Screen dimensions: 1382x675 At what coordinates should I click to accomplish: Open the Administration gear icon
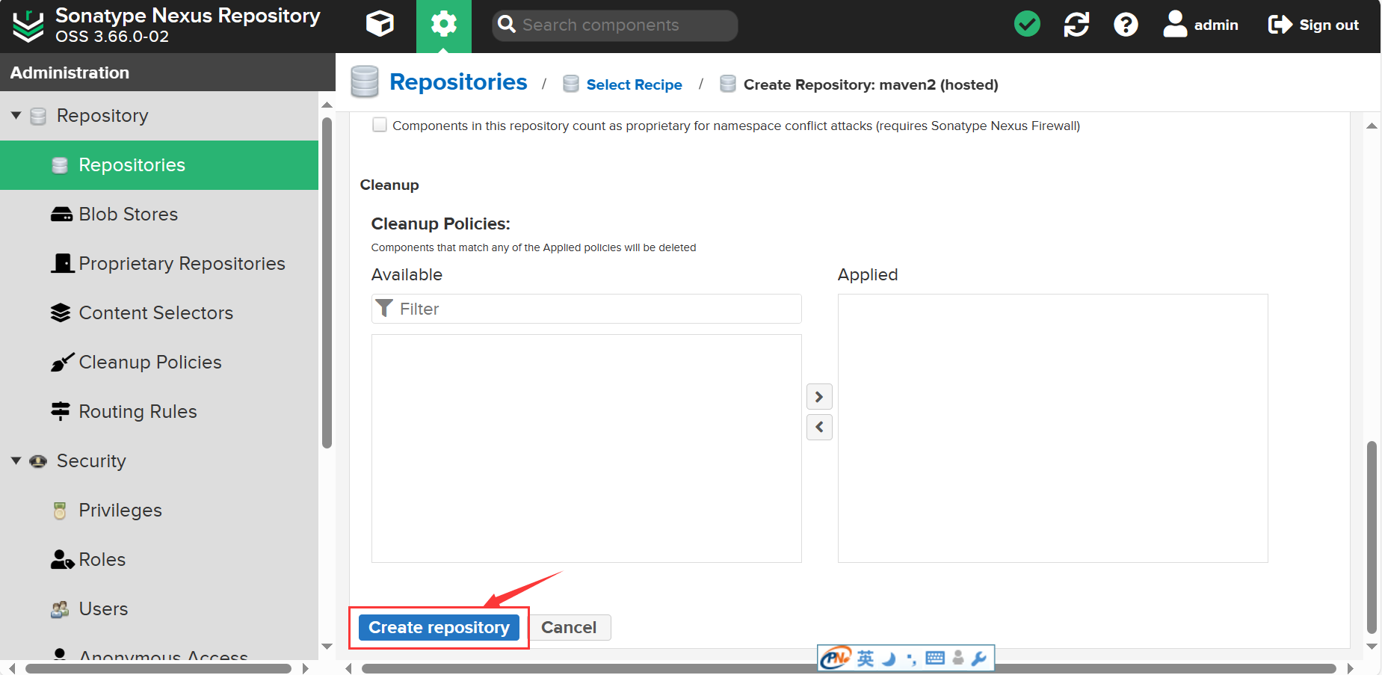[444, 25]
